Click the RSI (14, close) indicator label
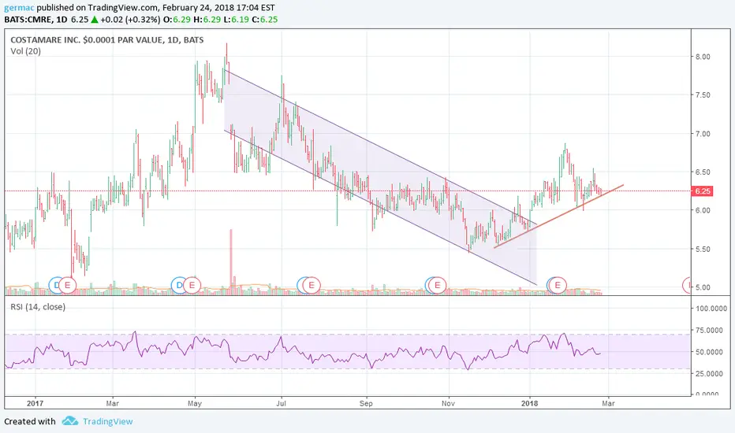Image resolution: width=735 pixels, height=433 pixels. click(x=38, y=306)
